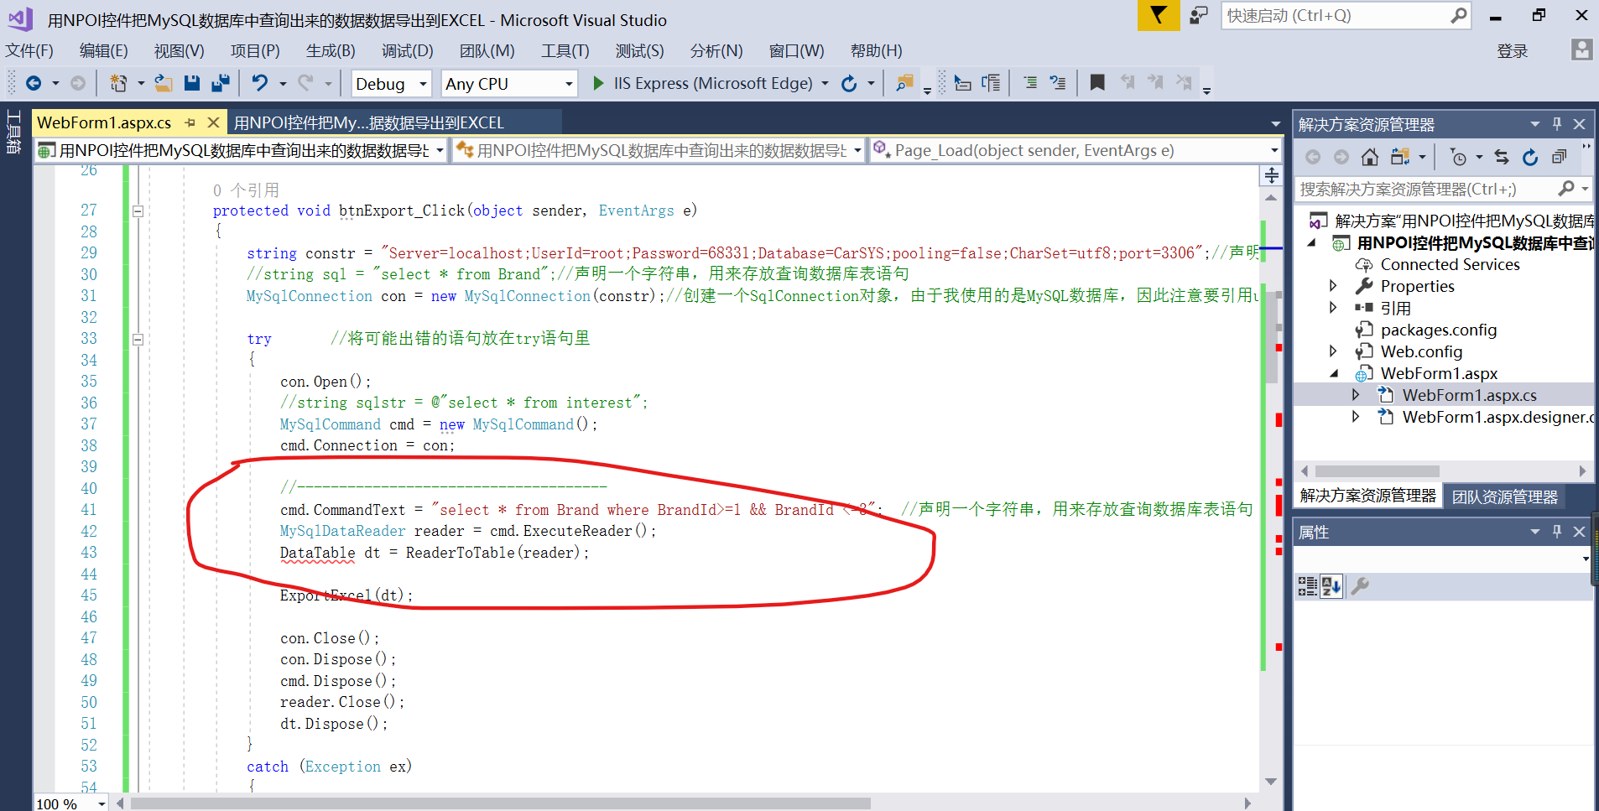
Task: Sync Solution Explorer with the active document
Action: coord(1503,157)
